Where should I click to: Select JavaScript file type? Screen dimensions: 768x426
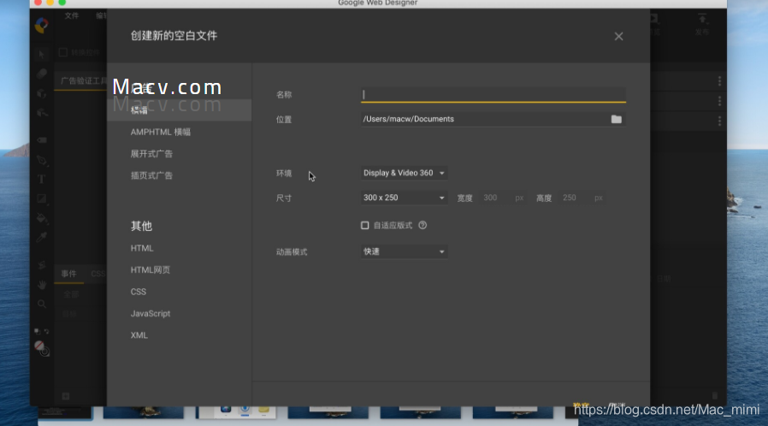[x=151, y=313]
